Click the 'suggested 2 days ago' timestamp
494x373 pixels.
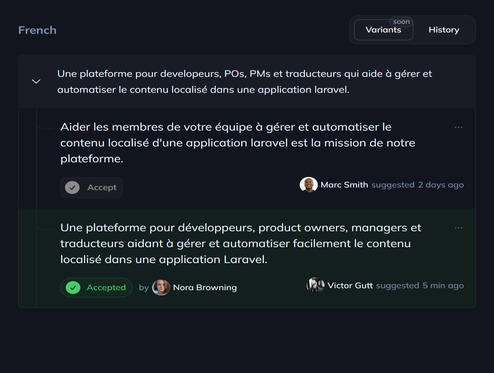[x=417, y=185]
